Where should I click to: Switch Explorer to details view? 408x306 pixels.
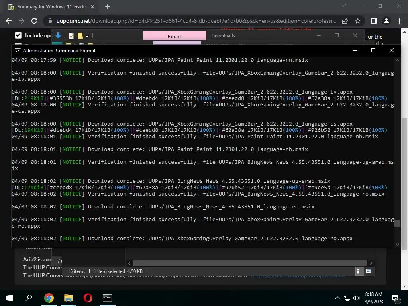359,271
